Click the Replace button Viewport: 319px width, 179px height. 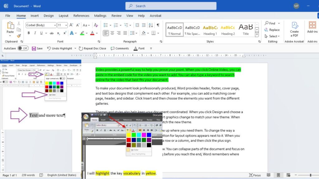[272, 30]
